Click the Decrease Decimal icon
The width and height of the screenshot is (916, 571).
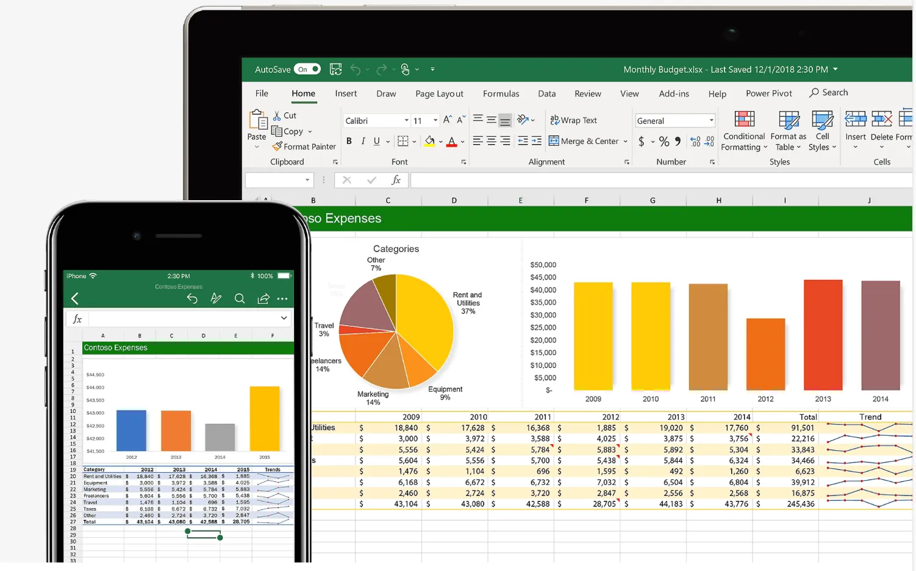[709, 142]
